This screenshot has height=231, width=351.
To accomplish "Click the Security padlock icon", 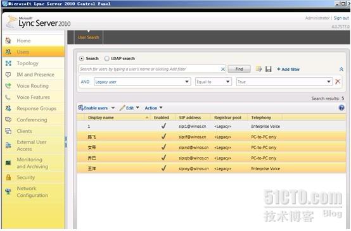I will pyautogui.click(x=8, y=177).
